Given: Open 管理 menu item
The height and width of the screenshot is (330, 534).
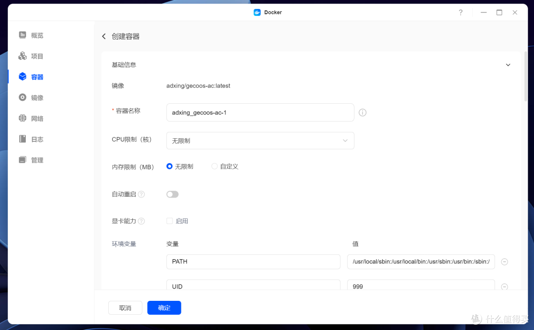Looking at the screenshot, I should [37, 160].
